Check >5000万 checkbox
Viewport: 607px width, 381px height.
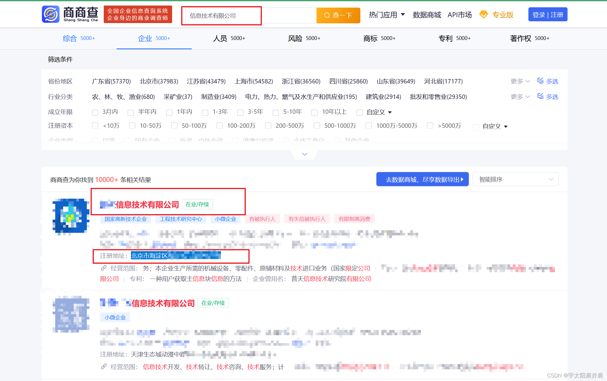pyautogui.click(x=430, y=125)
